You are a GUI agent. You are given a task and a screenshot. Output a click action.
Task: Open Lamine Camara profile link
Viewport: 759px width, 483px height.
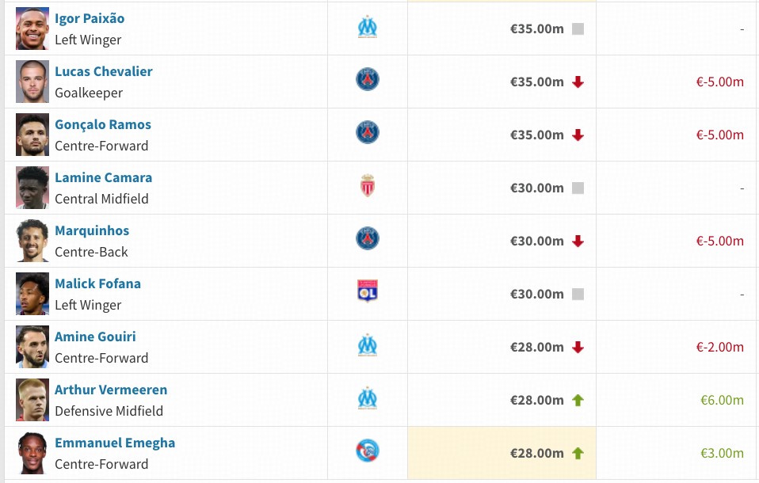[x=103, y=177]
